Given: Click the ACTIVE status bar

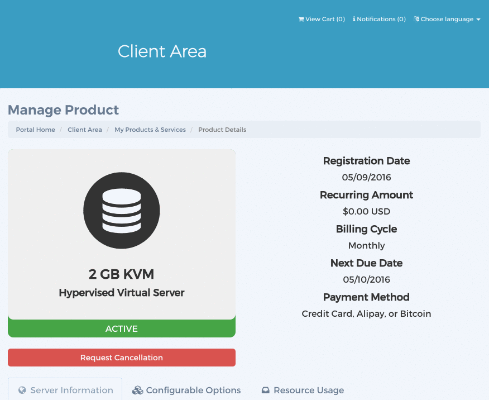Looking at the screenshot, I should [122, 328].
